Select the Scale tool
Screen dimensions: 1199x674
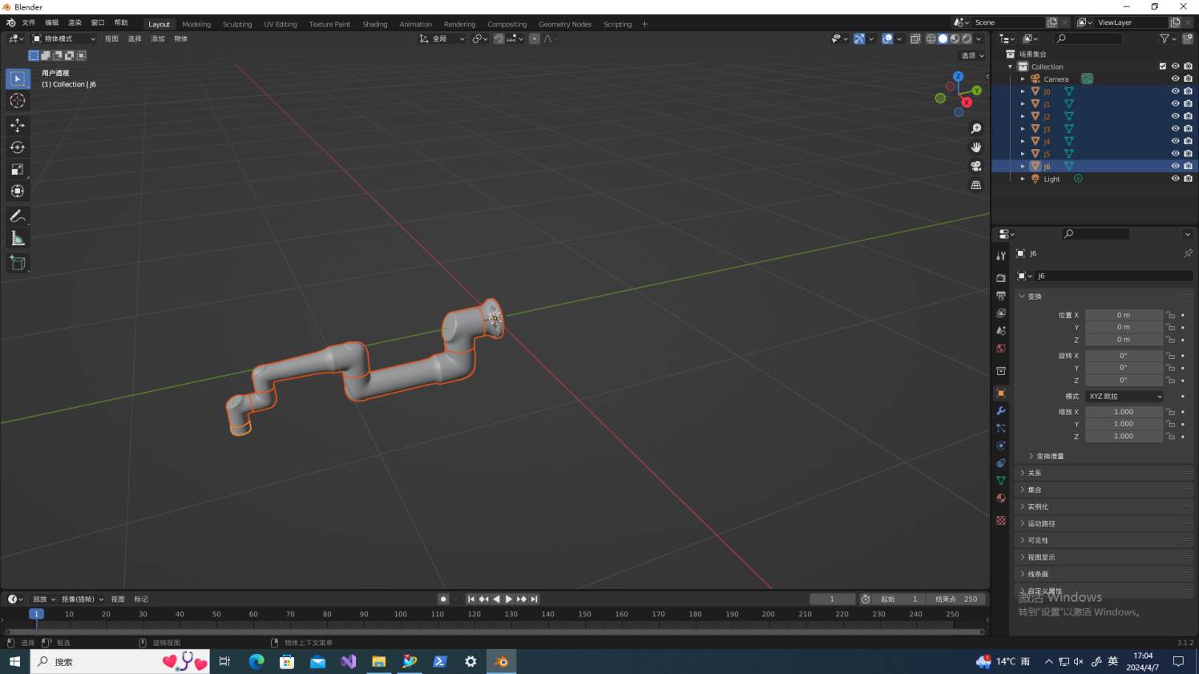[x=18, y=169]
